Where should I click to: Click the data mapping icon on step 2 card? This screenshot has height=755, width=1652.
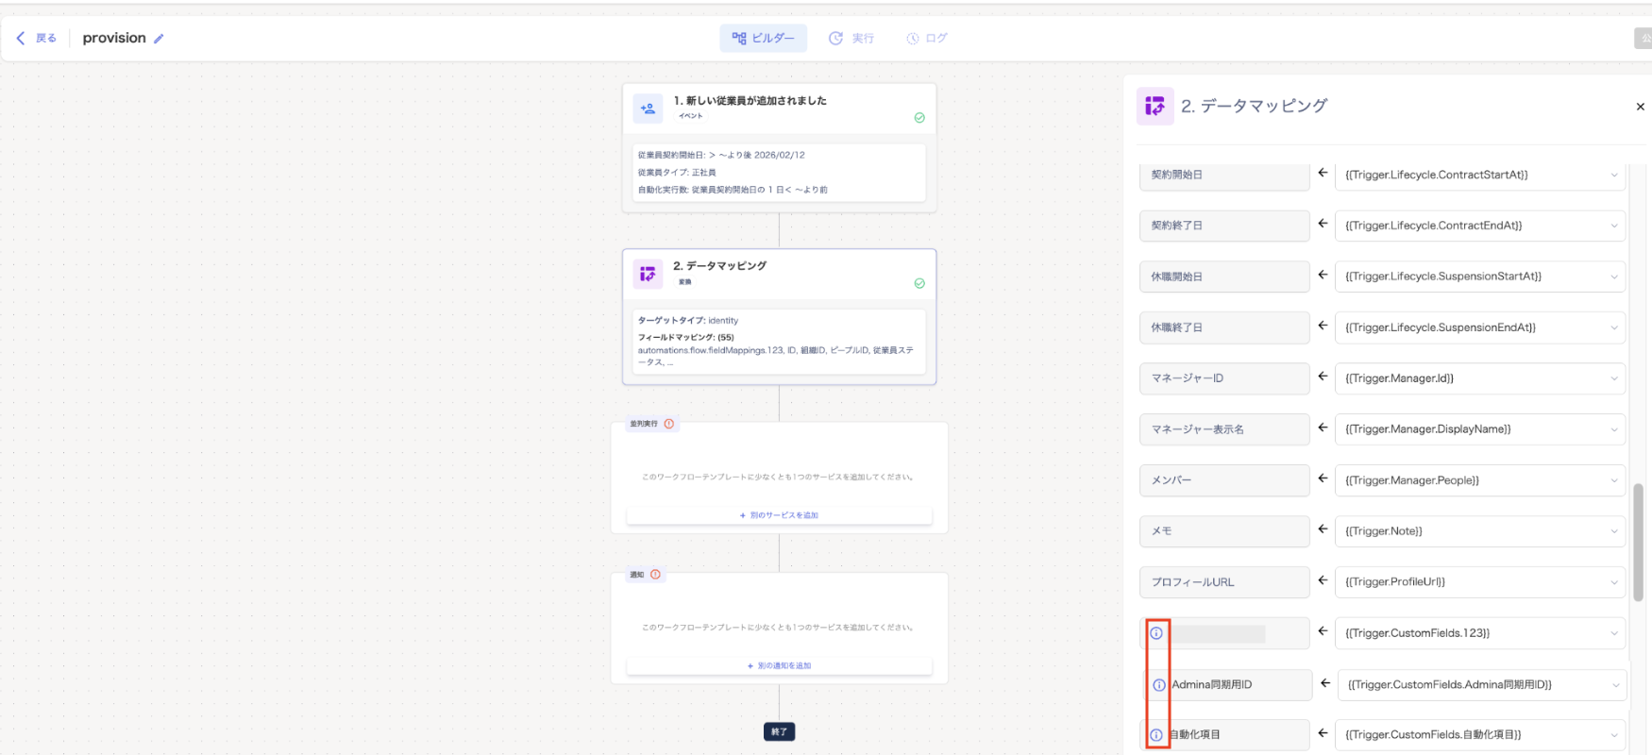(648, 274)
